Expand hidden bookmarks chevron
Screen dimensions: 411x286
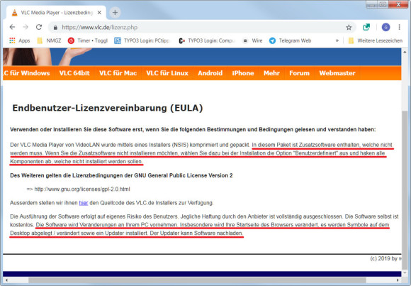(x=337, y=40)
